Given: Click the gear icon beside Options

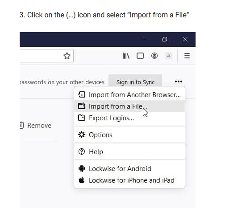Looking at the screenshot, I should 82,135.
